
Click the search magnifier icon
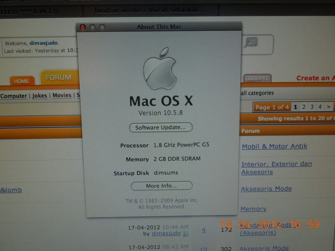pyautogui.click(x=251, y=42)
